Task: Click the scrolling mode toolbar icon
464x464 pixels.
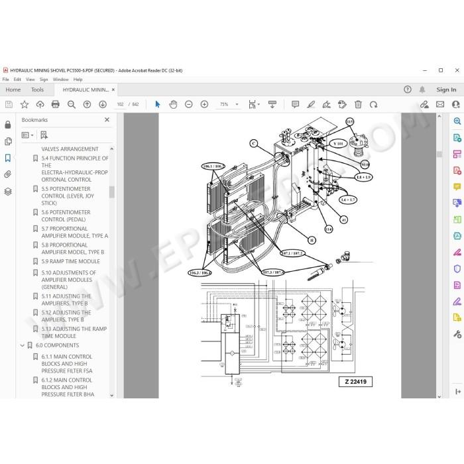Action: [x=272, y=104]
